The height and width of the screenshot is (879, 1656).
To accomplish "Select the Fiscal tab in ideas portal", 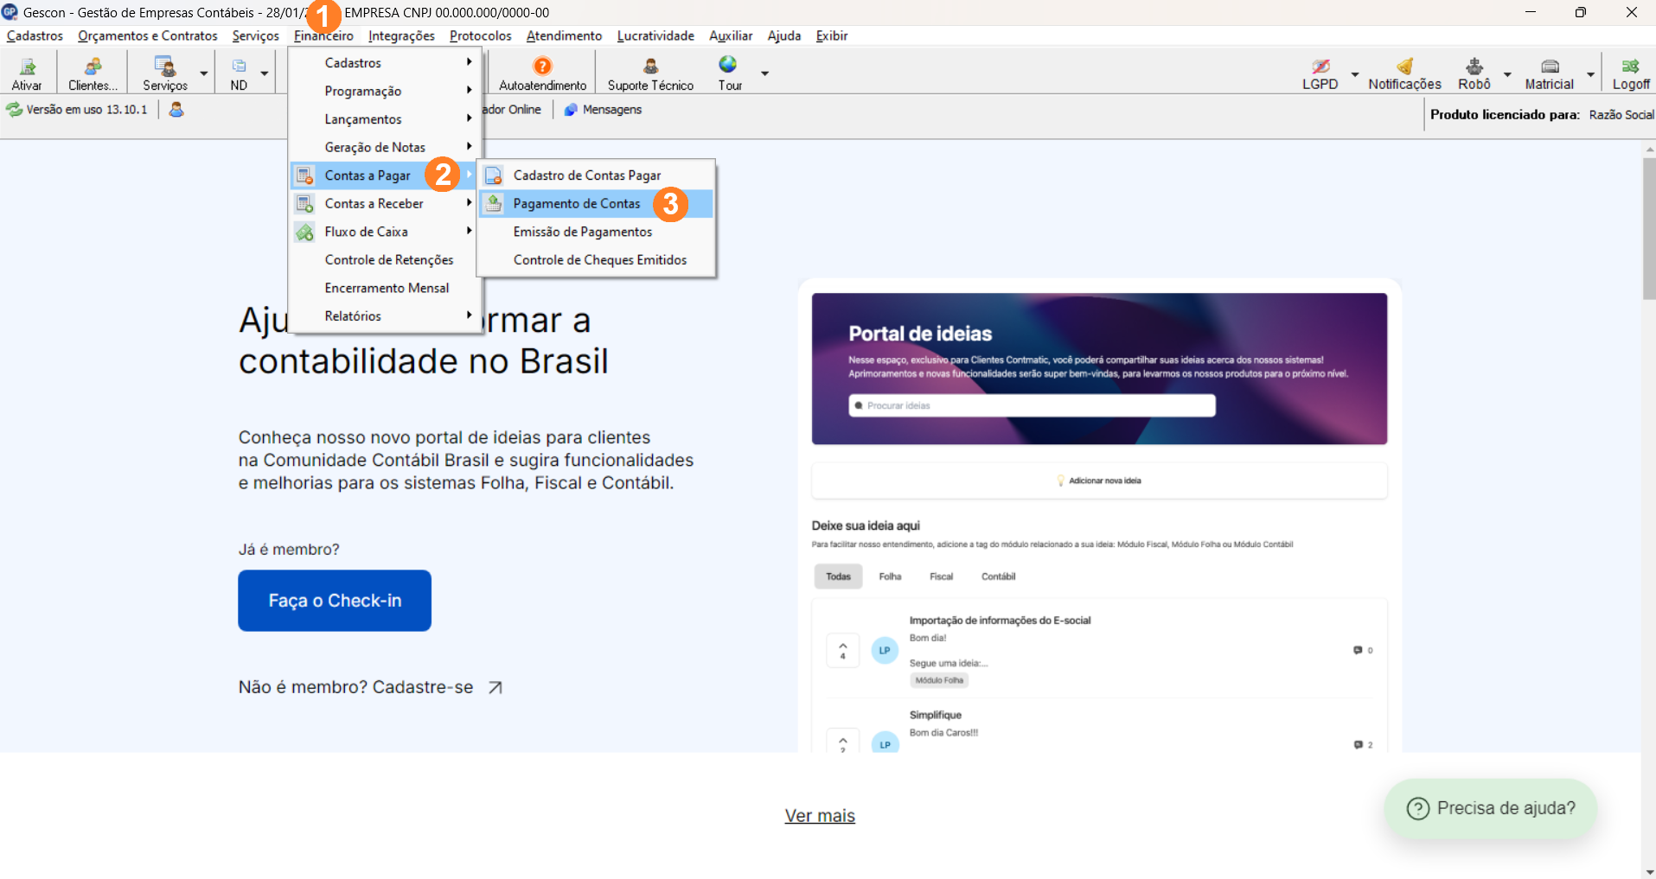I will [941, 576].
